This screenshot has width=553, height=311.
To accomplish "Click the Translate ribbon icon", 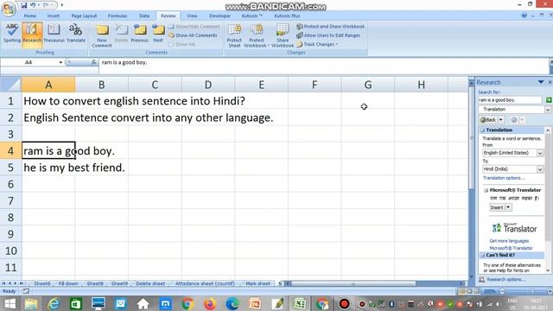I will [76, 34].
